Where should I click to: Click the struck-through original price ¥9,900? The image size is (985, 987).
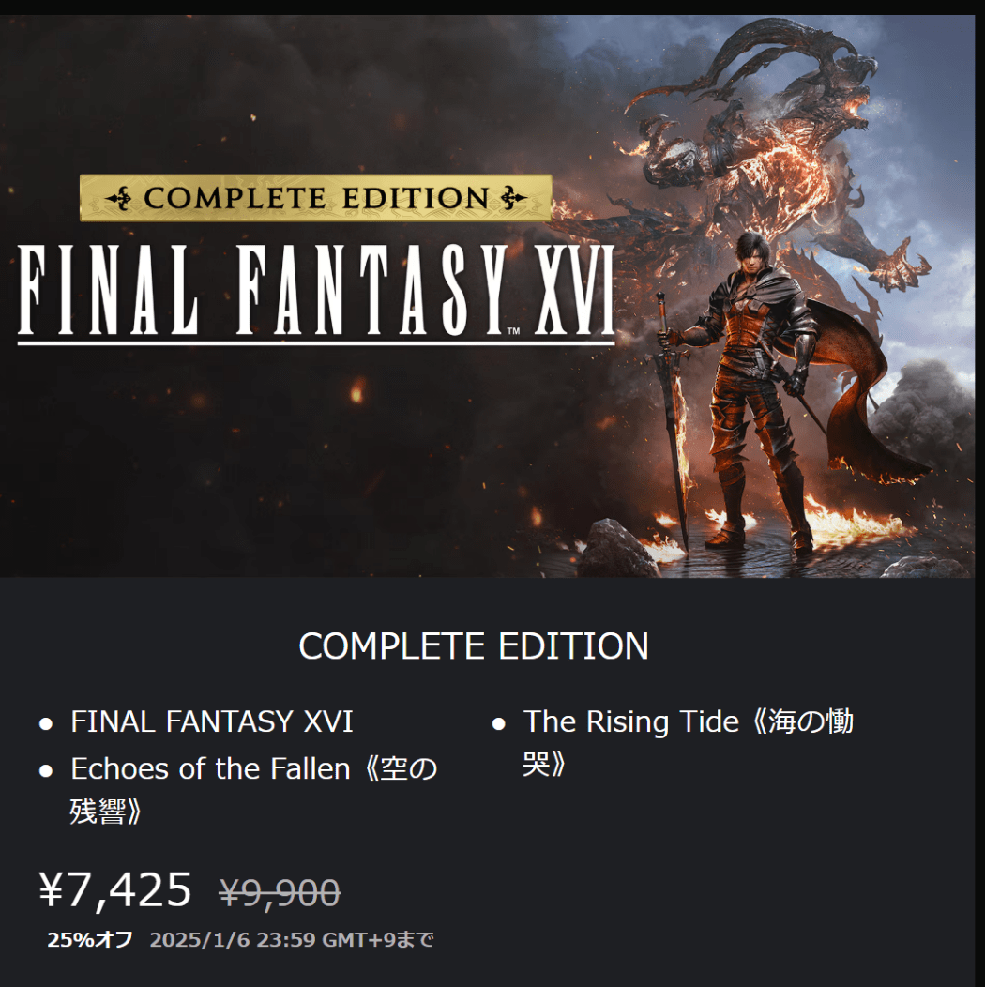pyautogui.click(x=280, y=892)
